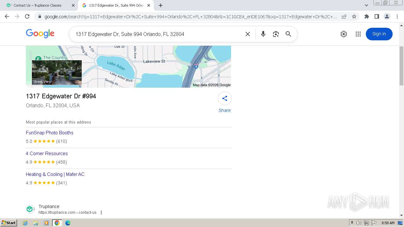Open the Windows Start menu
Screen dimensions: 404x227
pos(9,223)
